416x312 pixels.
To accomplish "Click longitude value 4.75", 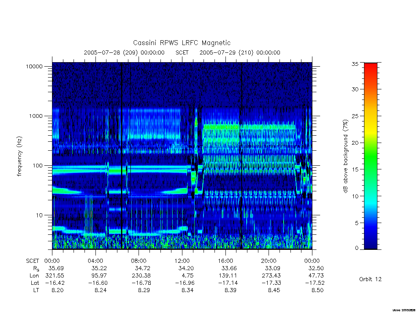I will click(188, 276).
